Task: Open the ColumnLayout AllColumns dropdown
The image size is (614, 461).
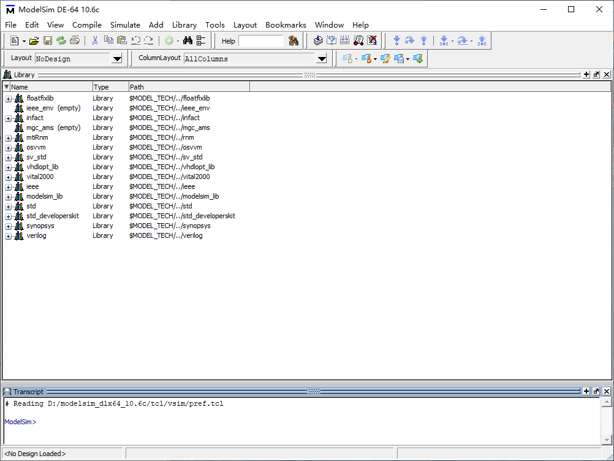Action: [x=322, y=59]
